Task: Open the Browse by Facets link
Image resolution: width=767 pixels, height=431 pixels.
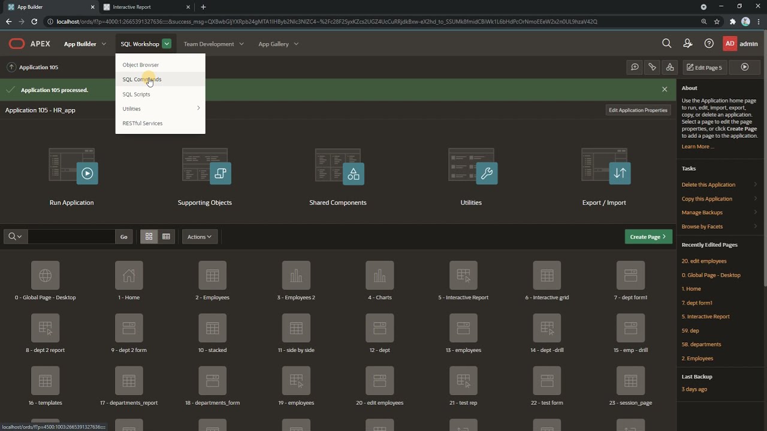Action: [702, 226]
